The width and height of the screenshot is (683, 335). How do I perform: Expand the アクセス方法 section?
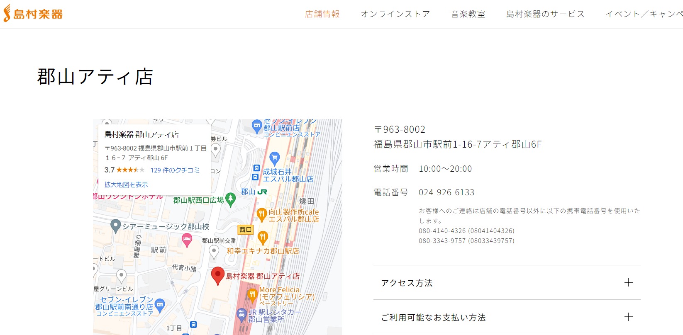[x=507, y=283]
